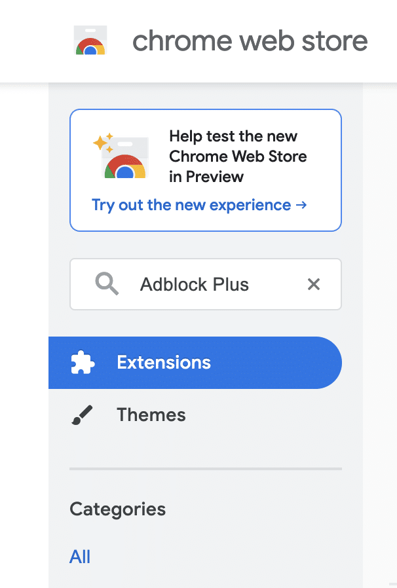Click the chrome web store header title
397x588 pixels.
tap(250, 41)
